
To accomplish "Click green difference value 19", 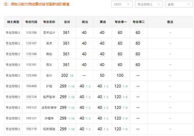I will (72, 76).
